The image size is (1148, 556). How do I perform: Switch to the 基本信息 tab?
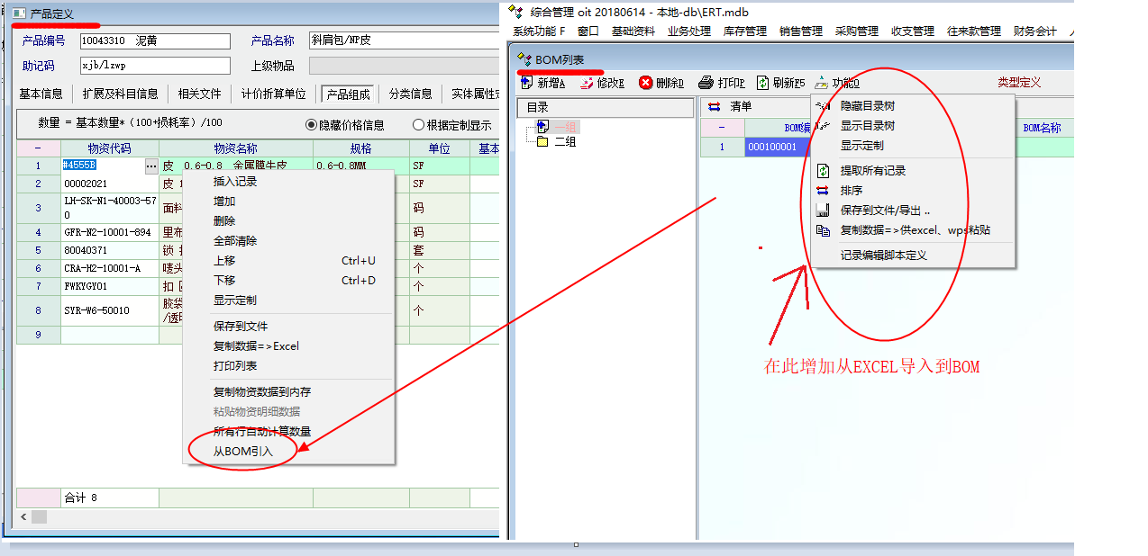click(41, 94)
